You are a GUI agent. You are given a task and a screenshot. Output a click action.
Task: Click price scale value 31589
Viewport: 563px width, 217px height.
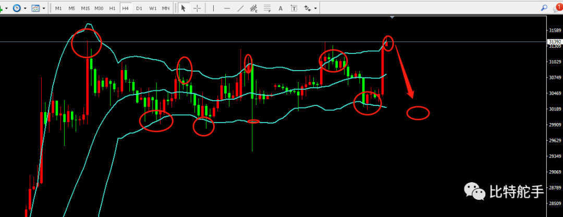click(x=555, y=31)
